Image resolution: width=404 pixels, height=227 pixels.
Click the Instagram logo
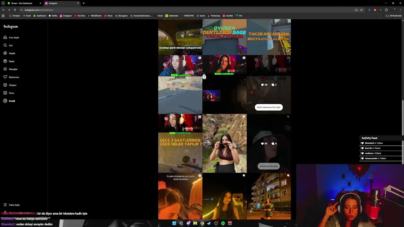click(x=11, y=27)
